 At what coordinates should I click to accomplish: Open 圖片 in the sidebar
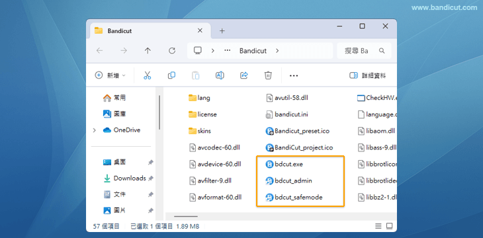tap(114, 211)
